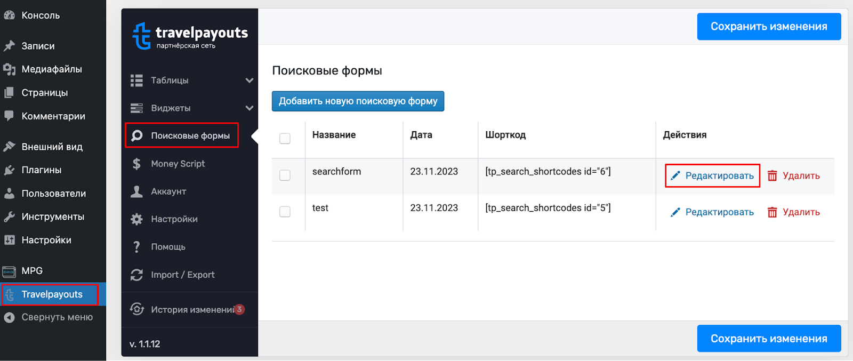The image size is (853, 361).
Task: Click Добавить новую поисковую форму button
Action: click(358, 101)
